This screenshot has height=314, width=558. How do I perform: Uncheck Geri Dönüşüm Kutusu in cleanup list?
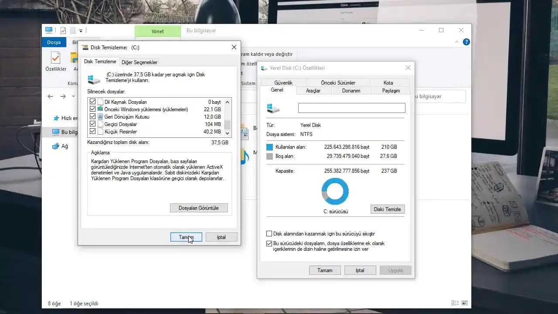click(x=92, y=116)
